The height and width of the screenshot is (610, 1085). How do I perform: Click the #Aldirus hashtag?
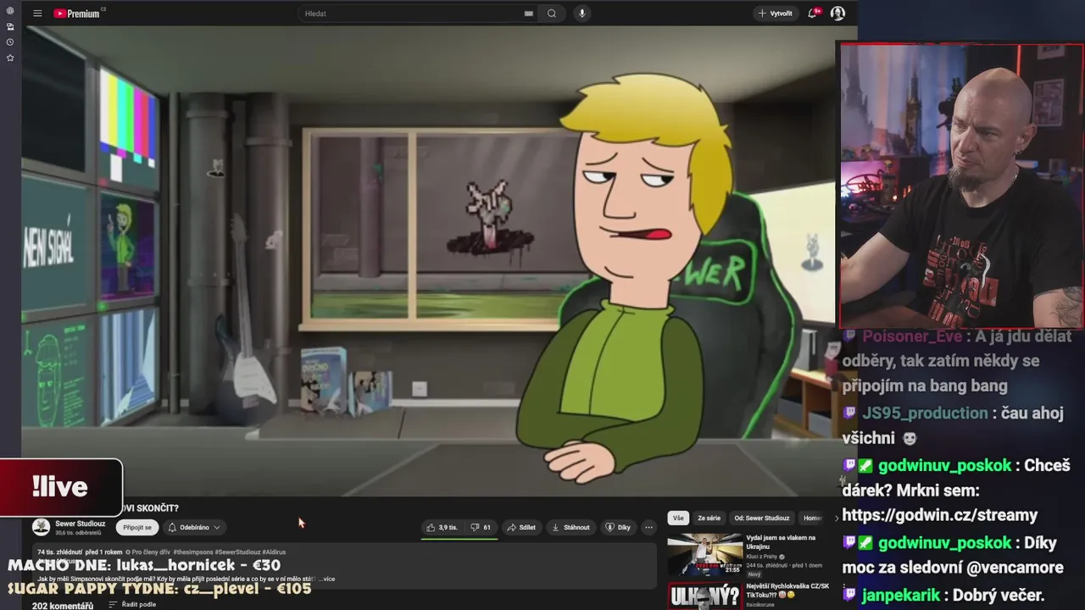(274, 552)
